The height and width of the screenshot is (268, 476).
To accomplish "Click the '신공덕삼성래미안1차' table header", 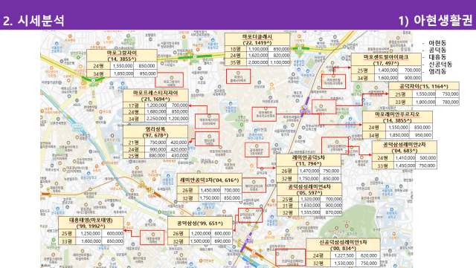I will 343,245.
